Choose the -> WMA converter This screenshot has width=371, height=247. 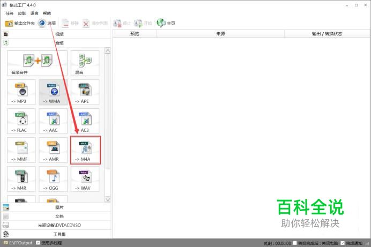click(53, 92)
